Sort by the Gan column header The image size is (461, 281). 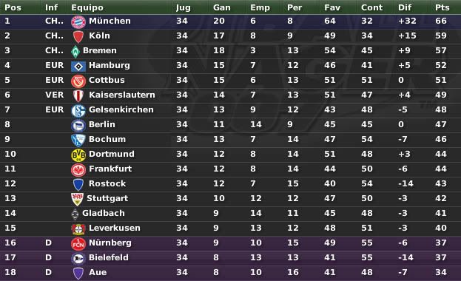point(222,7)
